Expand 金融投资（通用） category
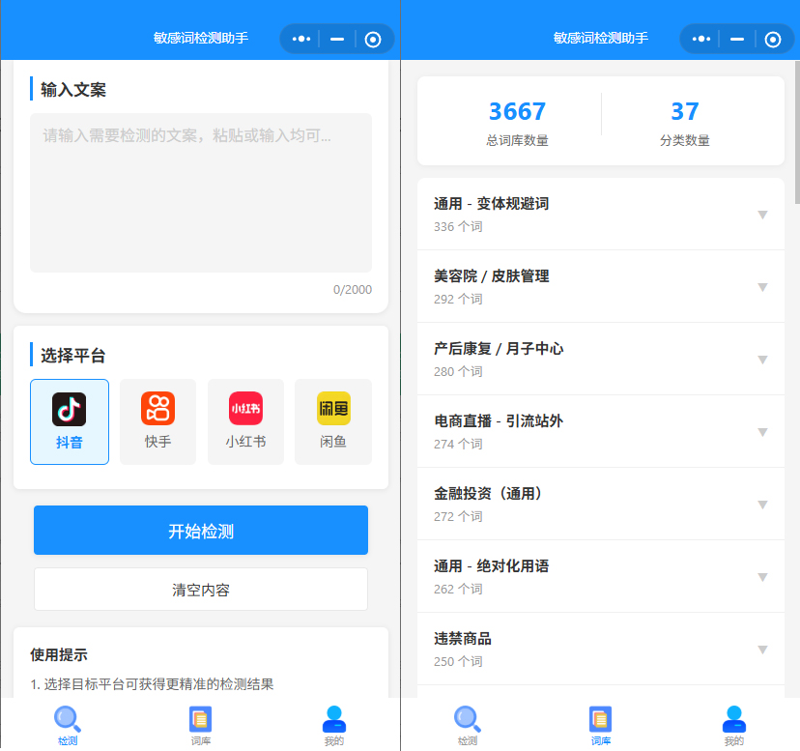This screenshot has width=800, height=751. [x=601, y=504]
